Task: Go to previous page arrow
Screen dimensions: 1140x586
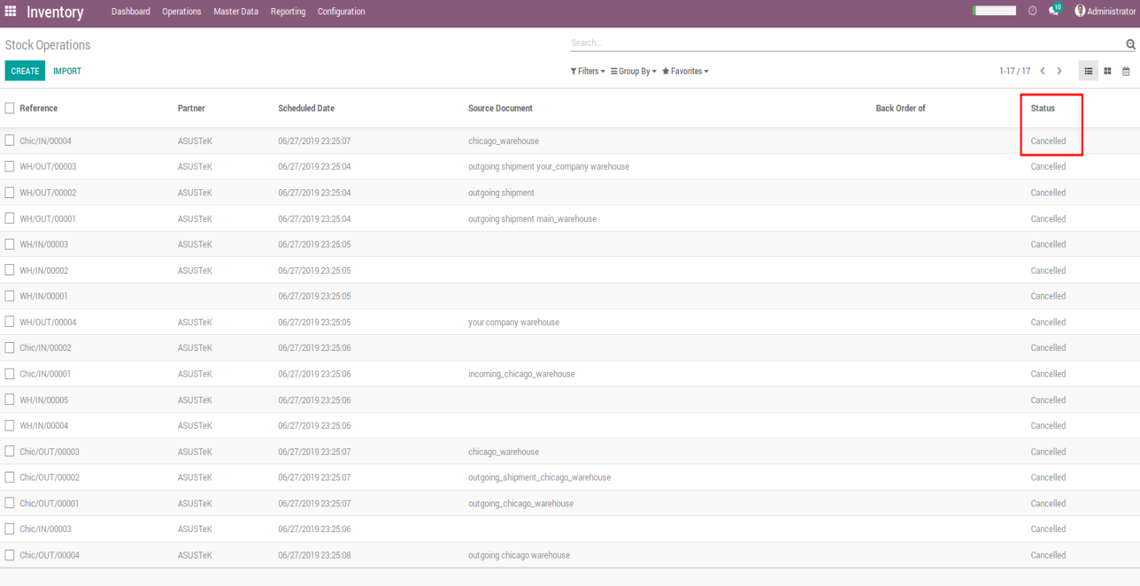Action: [x=1043, y=72]
